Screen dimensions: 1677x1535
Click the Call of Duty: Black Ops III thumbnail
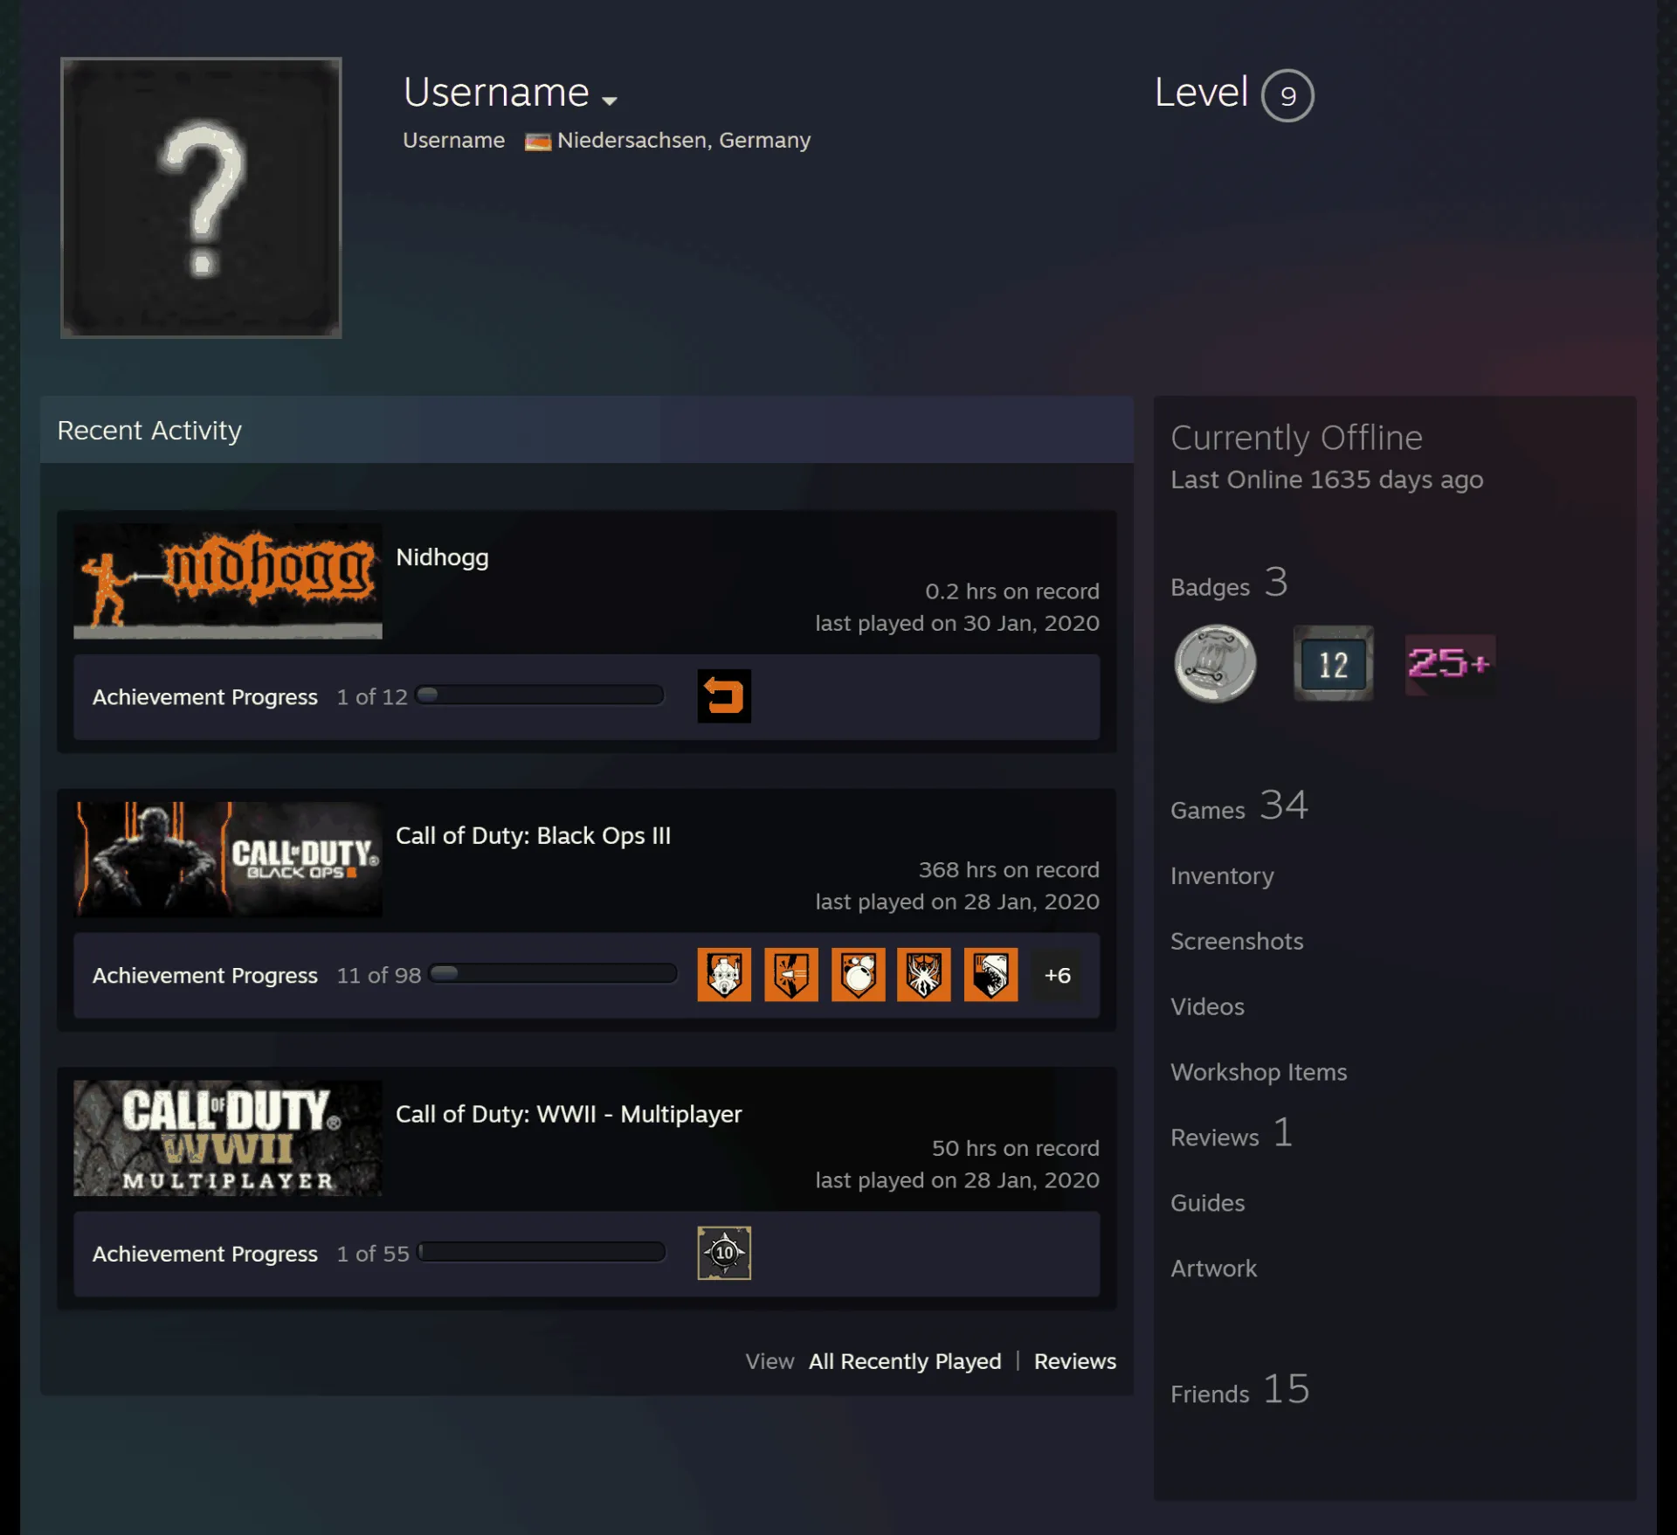228,859
